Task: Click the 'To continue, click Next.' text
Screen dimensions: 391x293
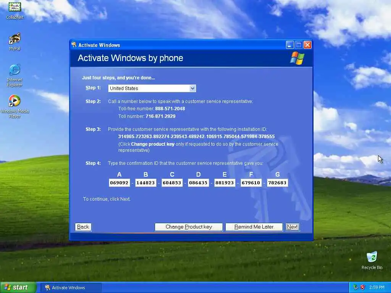Action: click(107, 199)
